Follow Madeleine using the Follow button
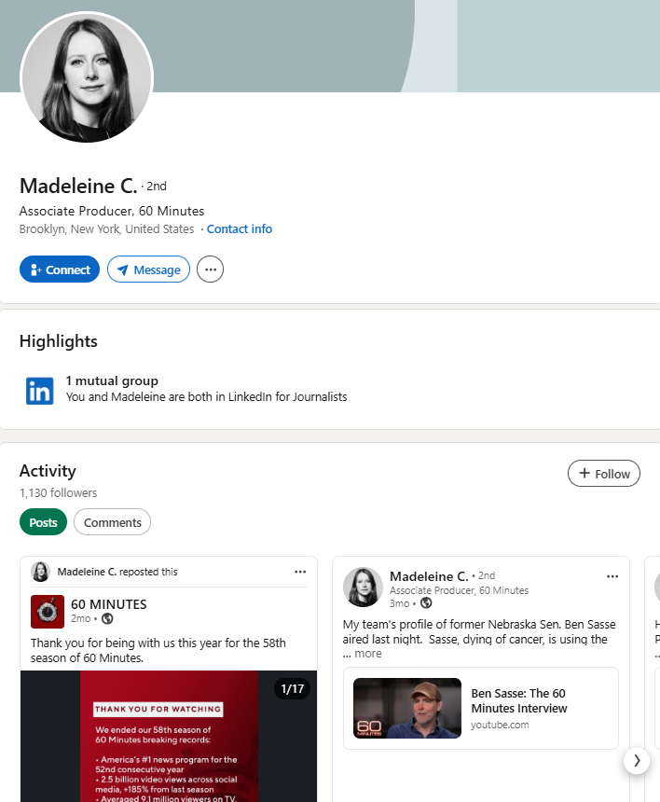This screenshot has height=802, width=660. (604, 473)
